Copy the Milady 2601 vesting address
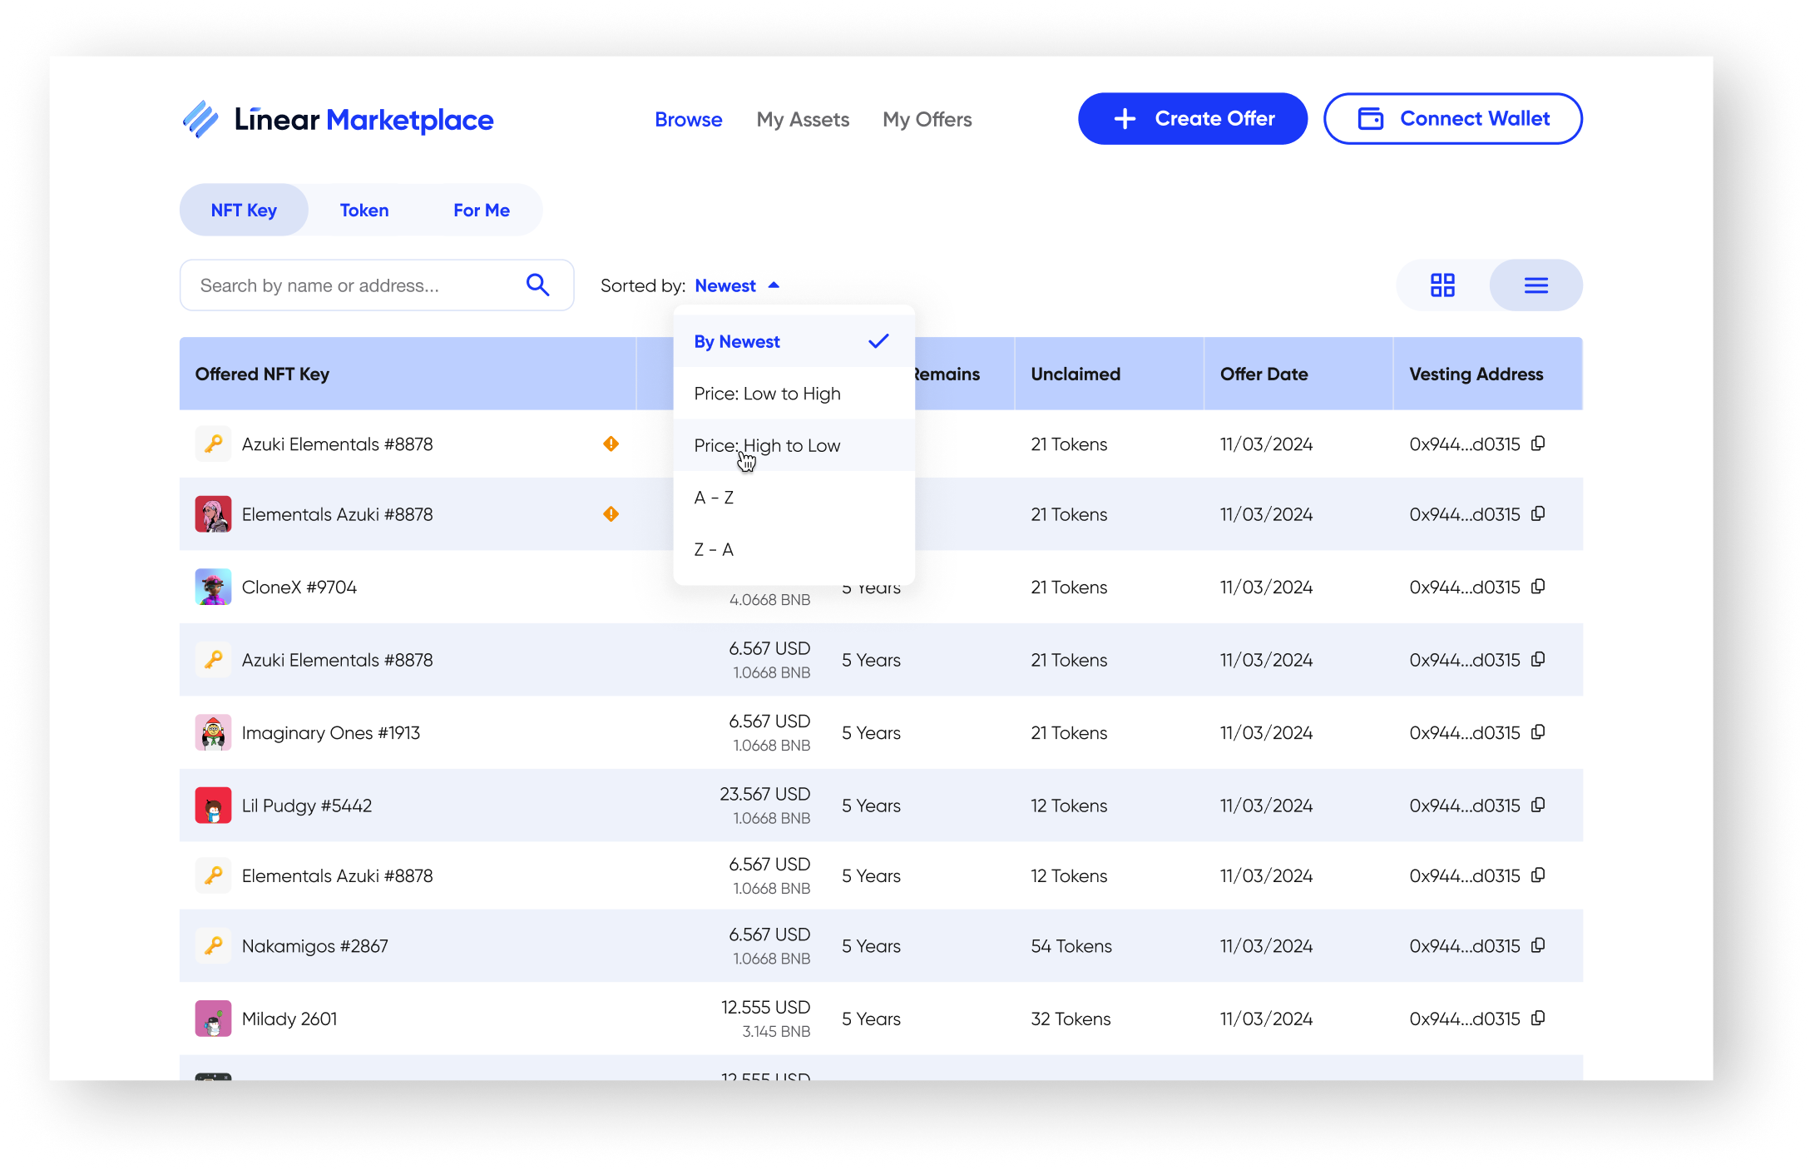 [x=1538, y=1018]
